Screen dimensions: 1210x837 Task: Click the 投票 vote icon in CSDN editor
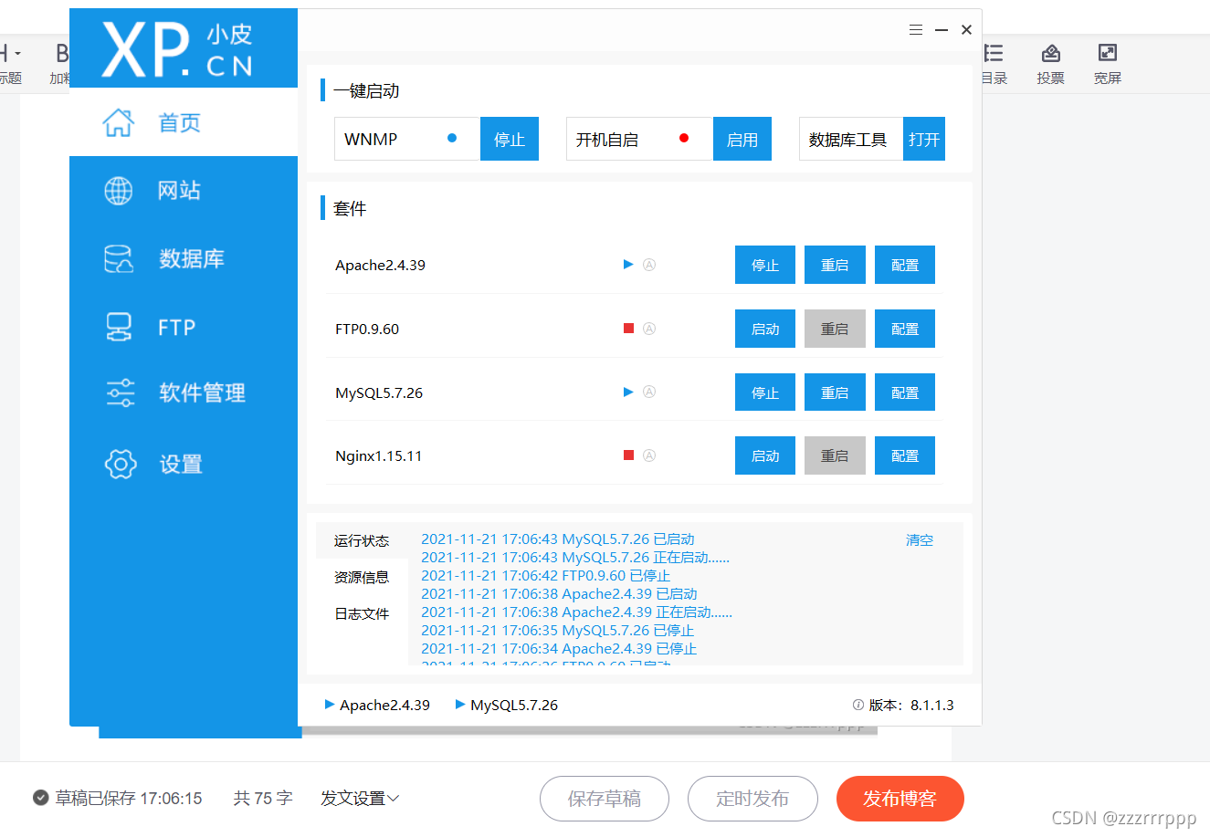(x=1050, y=53)
